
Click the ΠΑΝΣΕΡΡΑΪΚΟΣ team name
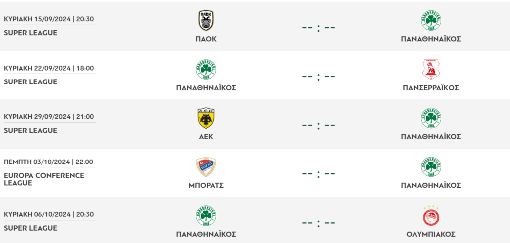pos(431,88)
